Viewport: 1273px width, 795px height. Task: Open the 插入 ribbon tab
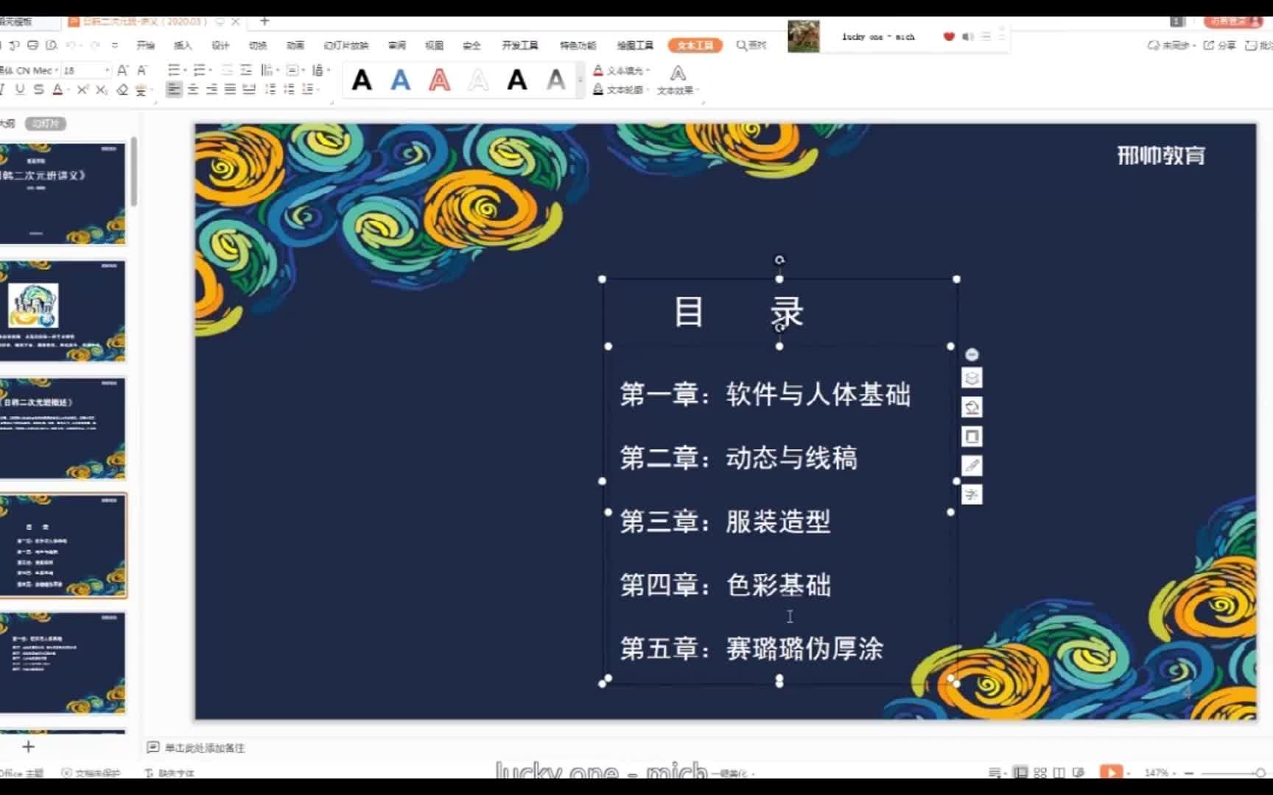click(183, 46)
